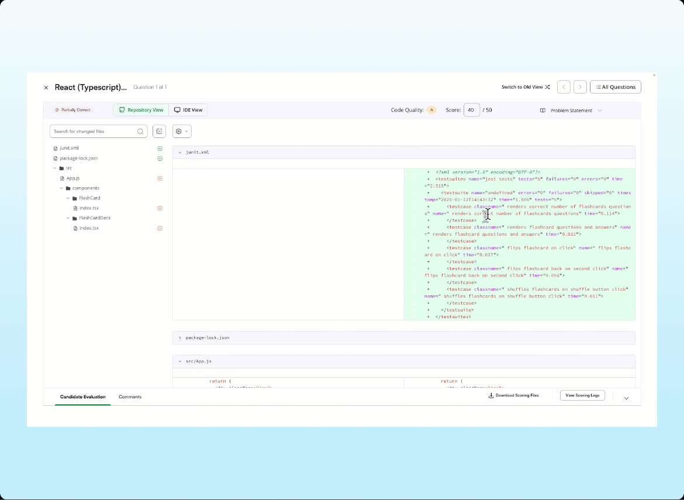Switch to IDE View tab
The width and height of the screenshot is (684, 500).
pyautogui.click(x=188, y=110)
